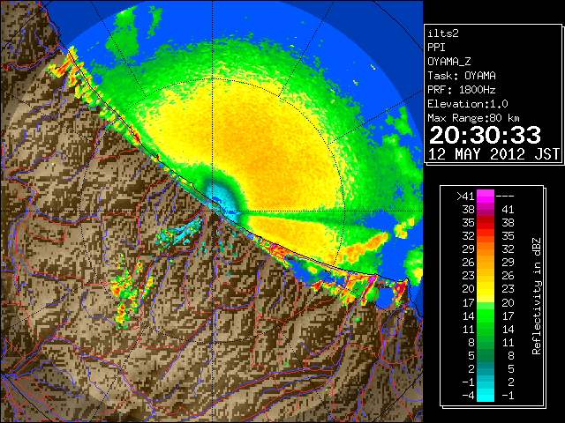Click the '---' legend label
The height and width of the screenshot is (423, 565).
click(505, 197)
